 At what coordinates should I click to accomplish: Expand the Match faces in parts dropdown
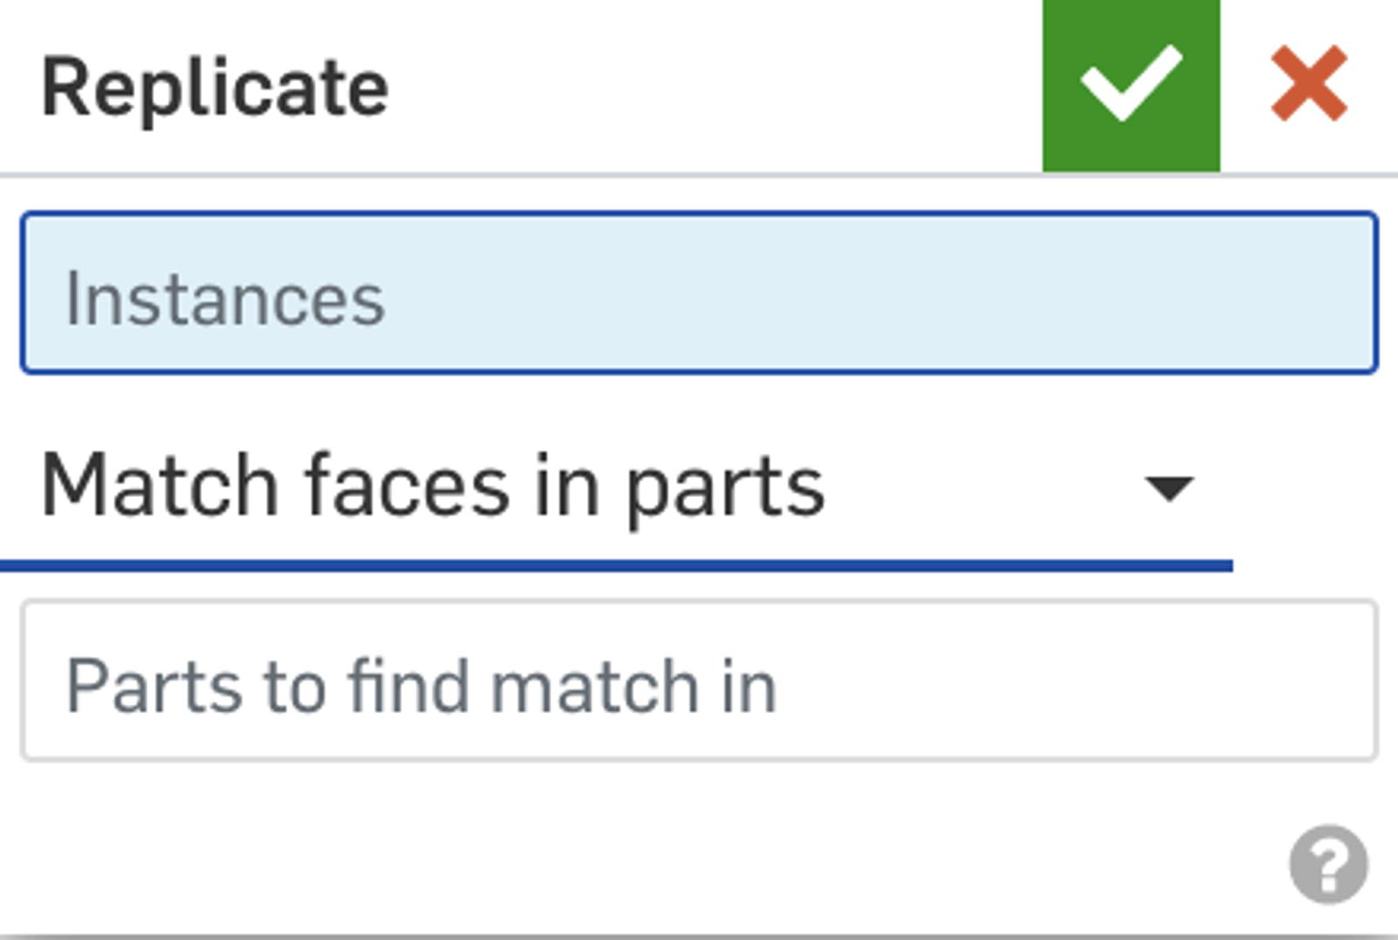click(615, 487)
